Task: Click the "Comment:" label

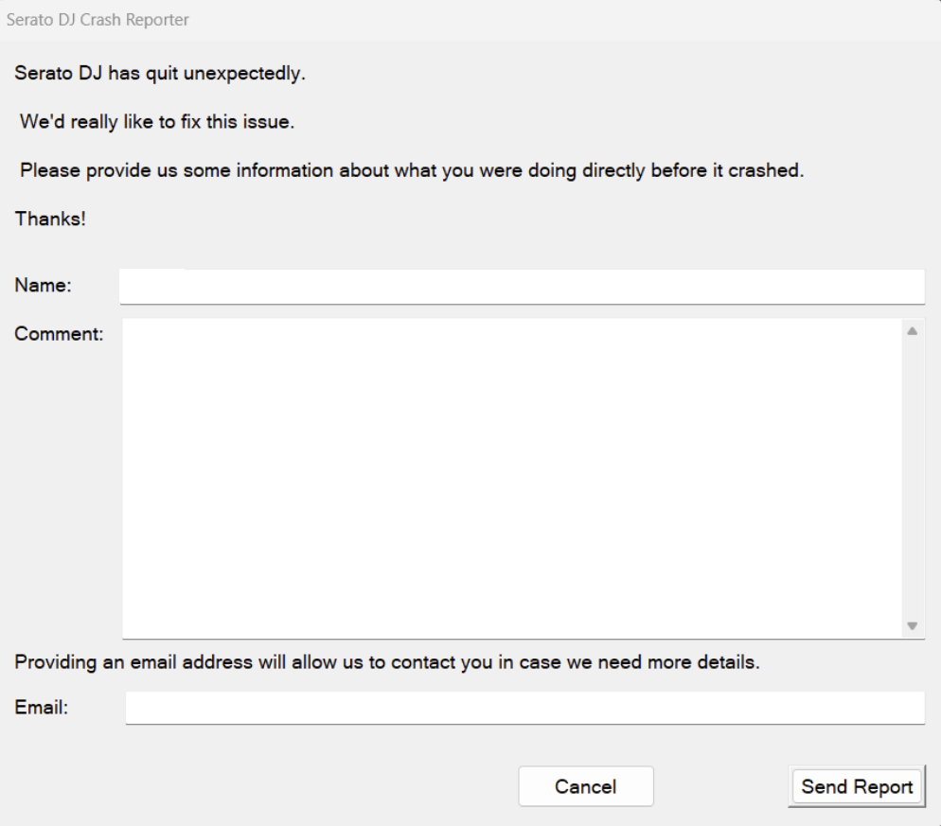Action: coord(59,333)
